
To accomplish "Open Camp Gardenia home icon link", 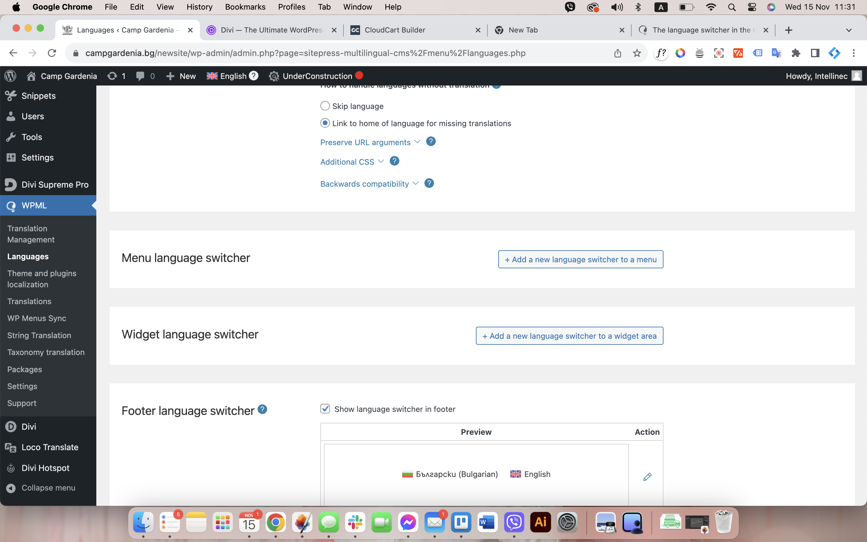I will click(31, 76).
